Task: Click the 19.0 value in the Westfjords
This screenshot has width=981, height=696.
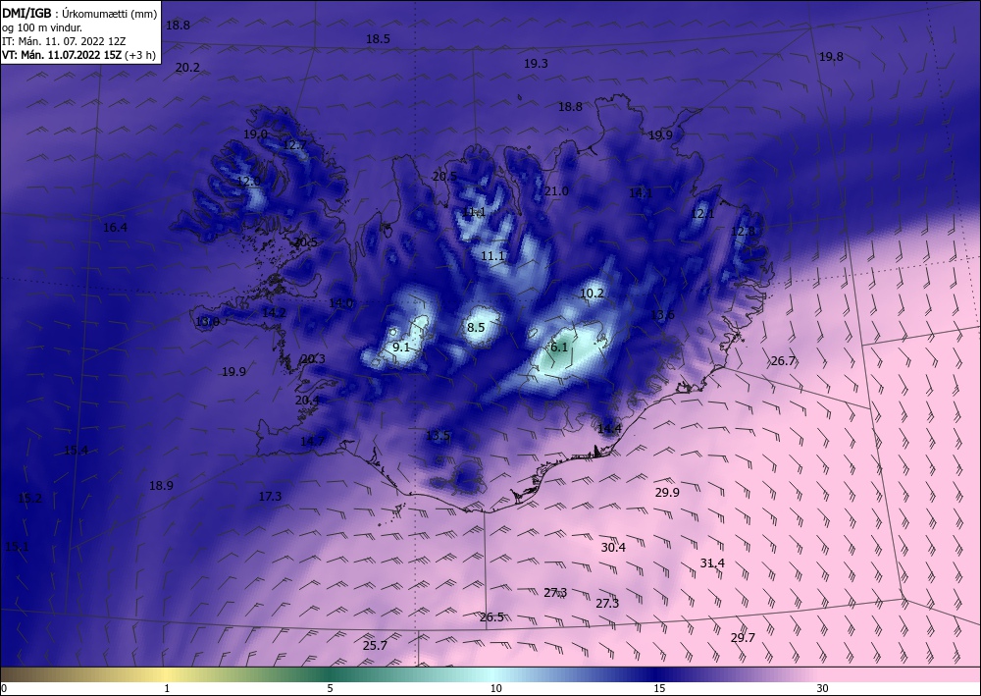Action: pyautogui.click(x=255, y=134)
